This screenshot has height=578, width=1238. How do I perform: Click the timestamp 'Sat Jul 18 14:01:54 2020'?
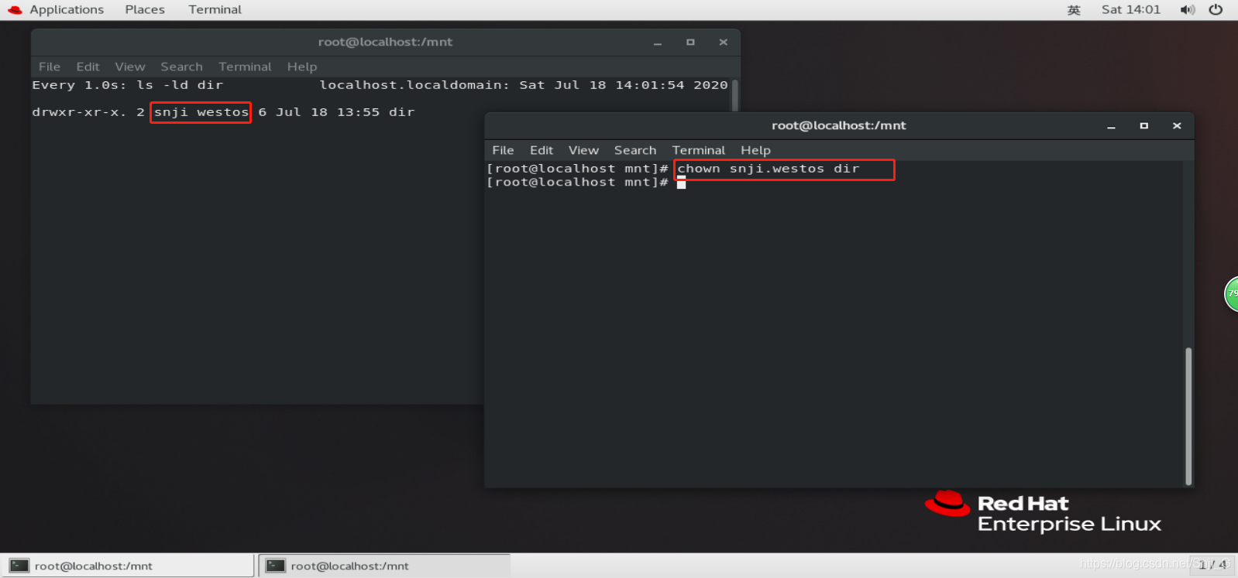pos(624,85)
